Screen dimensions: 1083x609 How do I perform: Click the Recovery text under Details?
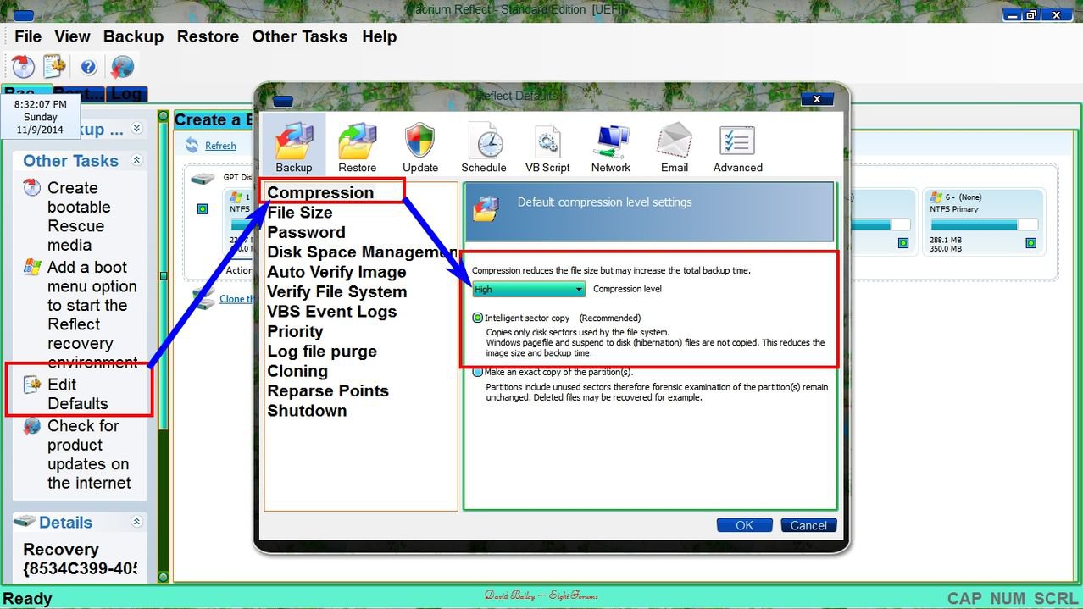tap(61, 550)
